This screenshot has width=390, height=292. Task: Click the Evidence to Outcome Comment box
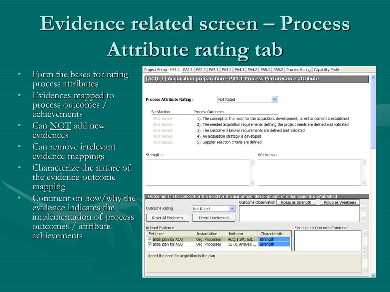click(x=328, y=241)
